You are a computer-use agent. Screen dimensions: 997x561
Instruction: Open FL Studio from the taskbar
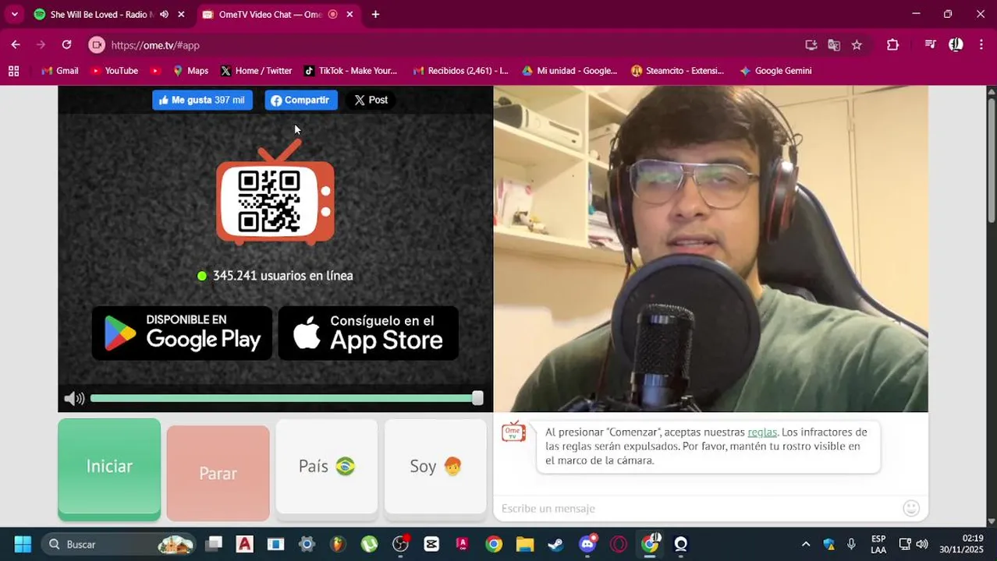pyautogui.click(x=338, y=544)
